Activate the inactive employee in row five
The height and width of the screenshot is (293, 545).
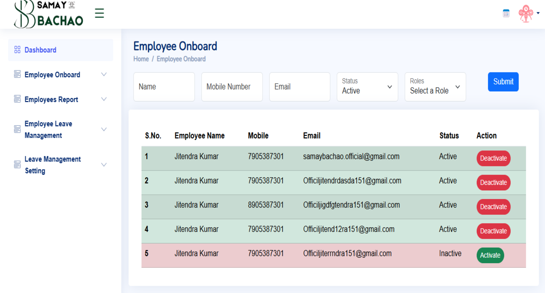(x=490, y=255)
